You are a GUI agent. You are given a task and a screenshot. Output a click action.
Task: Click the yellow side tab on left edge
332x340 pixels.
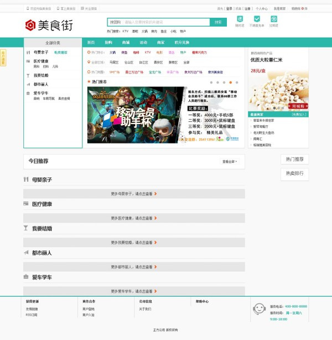pos(3,58)
